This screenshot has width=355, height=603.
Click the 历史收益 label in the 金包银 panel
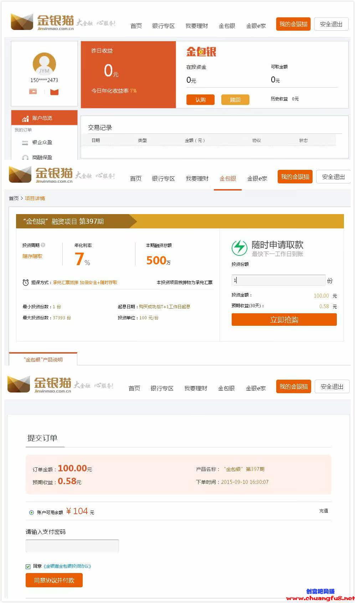click(279, 99)
